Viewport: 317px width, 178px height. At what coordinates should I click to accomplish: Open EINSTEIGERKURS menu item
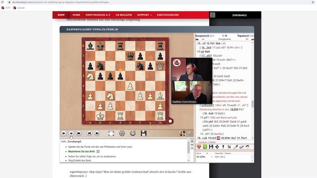click(168, 15)
